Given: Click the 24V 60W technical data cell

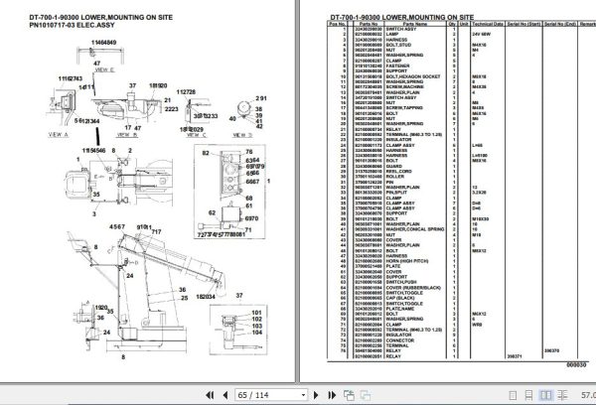Looking at the screenshot, I should coord(481,34).
